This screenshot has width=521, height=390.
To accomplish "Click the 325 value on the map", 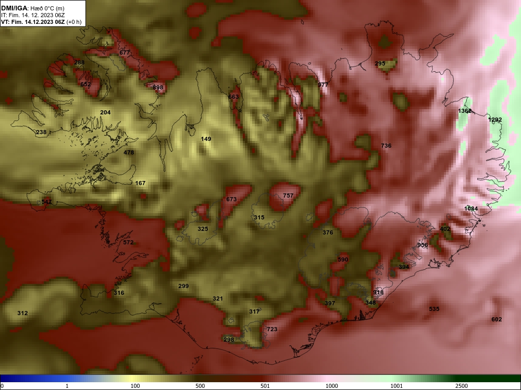I will coord(203,229).
